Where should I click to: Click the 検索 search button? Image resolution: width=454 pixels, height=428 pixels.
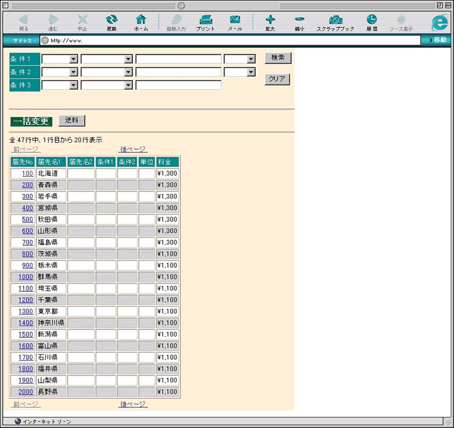278,58
